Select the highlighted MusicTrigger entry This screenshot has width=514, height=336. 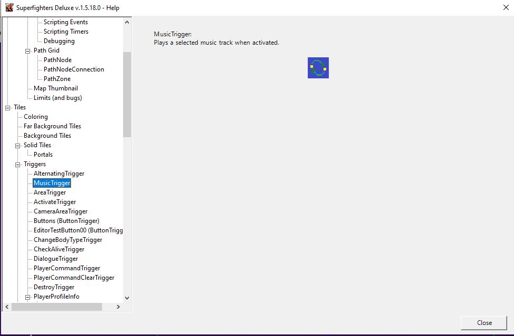(x=52, y=183)
